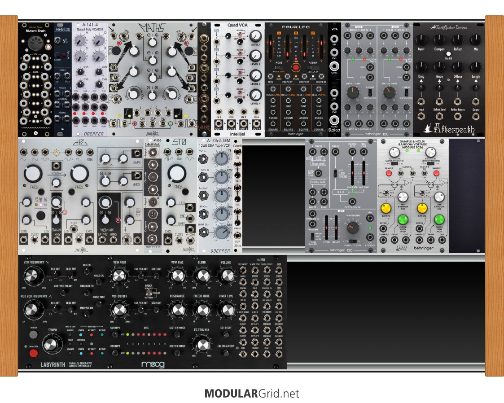Click the Labyrinth RESONANCE knob
The width and height of the screenshot is (504, 403).
177,310
